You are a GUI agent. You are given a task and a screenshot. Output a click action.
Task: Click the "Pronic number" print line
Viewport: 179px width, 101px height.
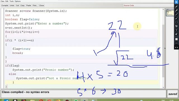[43, 70]
